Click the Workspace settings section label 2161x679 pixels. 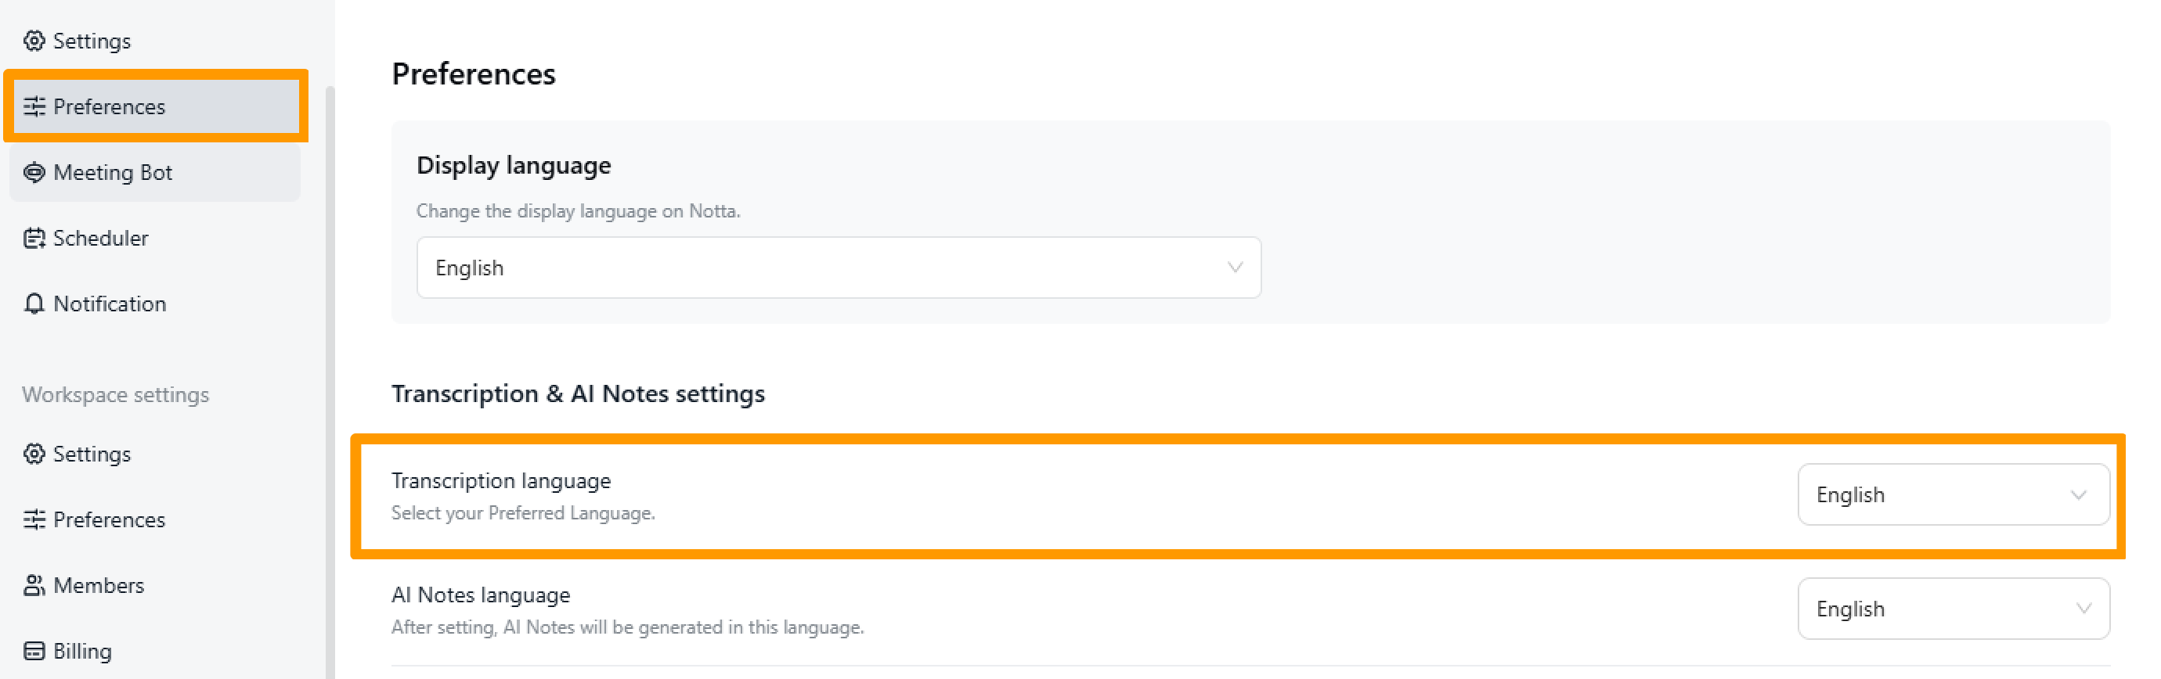[116, 395]
